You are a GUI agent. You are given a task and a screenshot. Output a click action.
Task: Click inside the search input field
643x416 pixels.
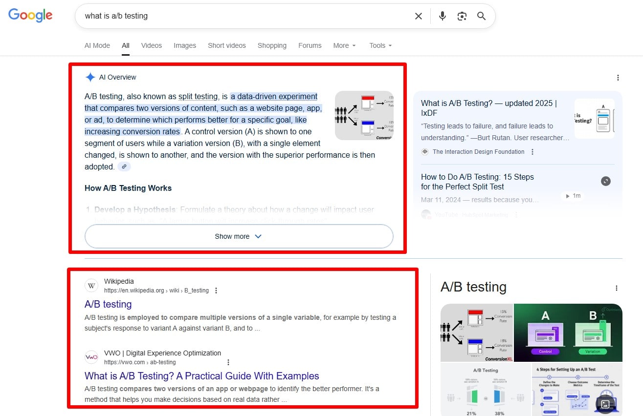(244, 16)
